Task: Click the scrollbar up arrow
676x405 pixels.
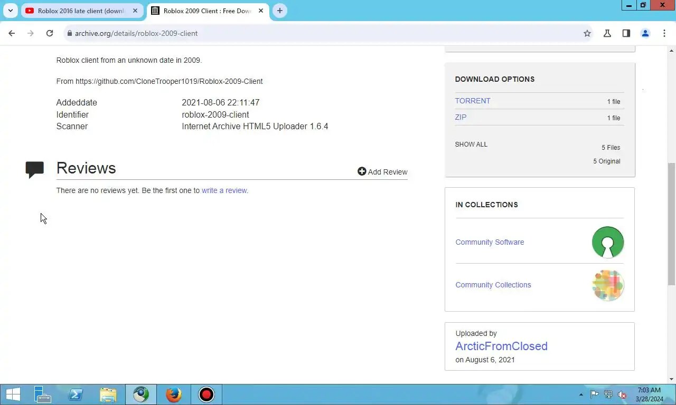Action: (672, 50)
